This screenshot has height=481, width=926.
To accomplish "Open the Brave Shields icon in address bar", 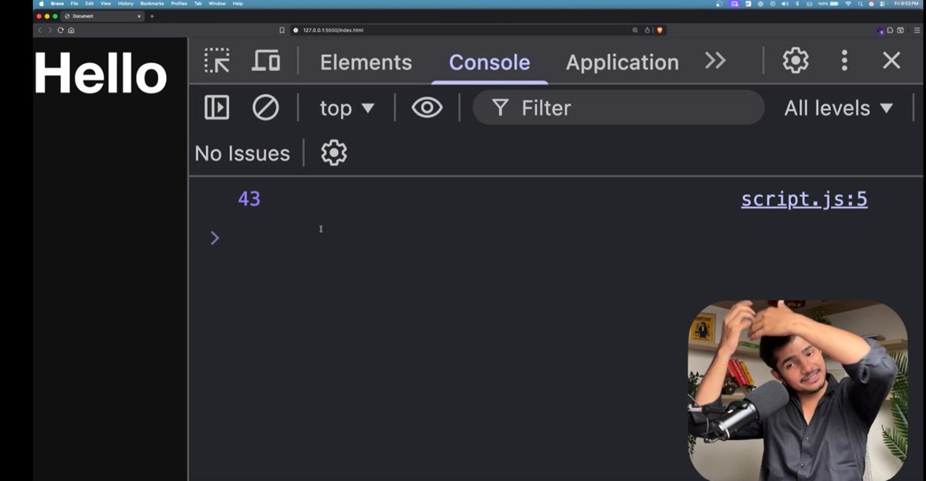I will click(660, 30).
